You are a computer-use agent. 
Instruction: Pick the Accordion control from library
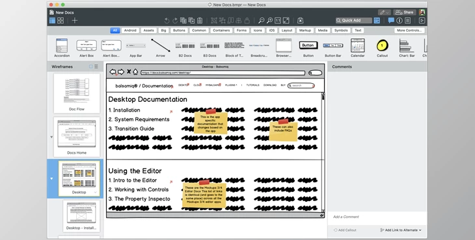point(62,48)
